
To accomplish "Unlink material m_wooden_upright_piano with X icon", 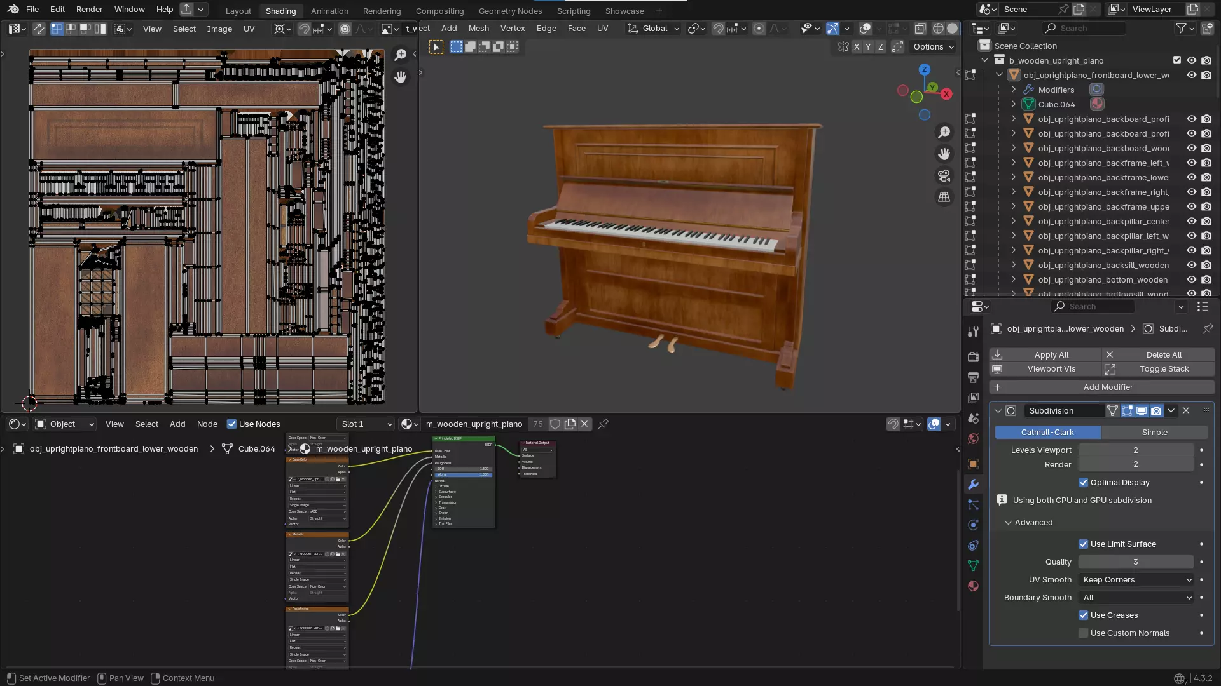I will tap(584, 424).
